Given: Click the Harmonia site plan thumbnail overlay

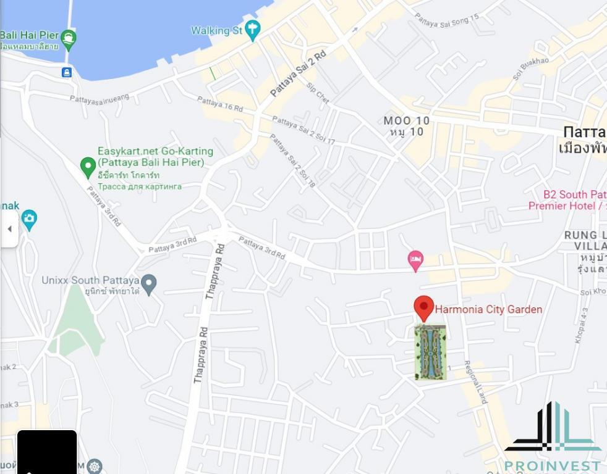Looking at the screenshot, I should (x=430, y=352).
